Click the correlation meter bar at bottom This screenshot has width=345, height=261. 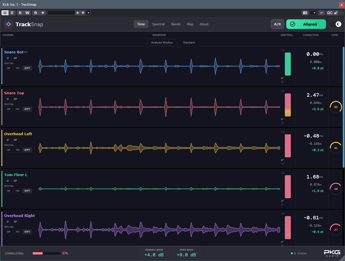47,253
